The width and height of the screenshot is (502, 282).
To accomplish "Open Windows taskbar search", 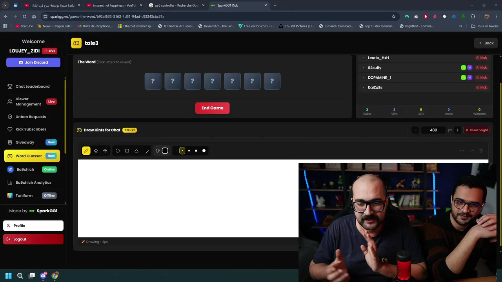I will pyautogui.click(x=20, y=276).
